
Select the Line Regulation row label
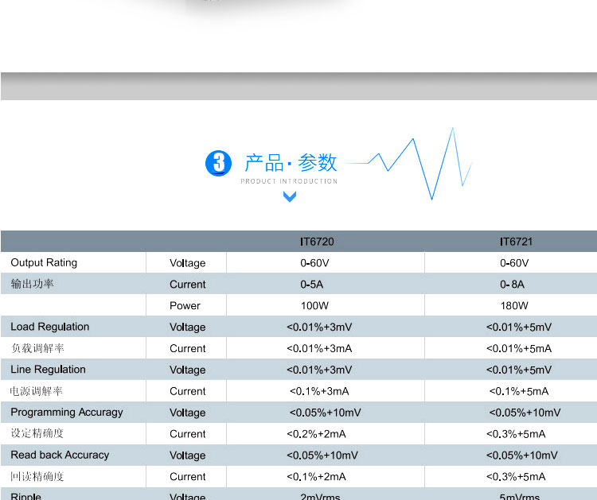click(48, 370)
